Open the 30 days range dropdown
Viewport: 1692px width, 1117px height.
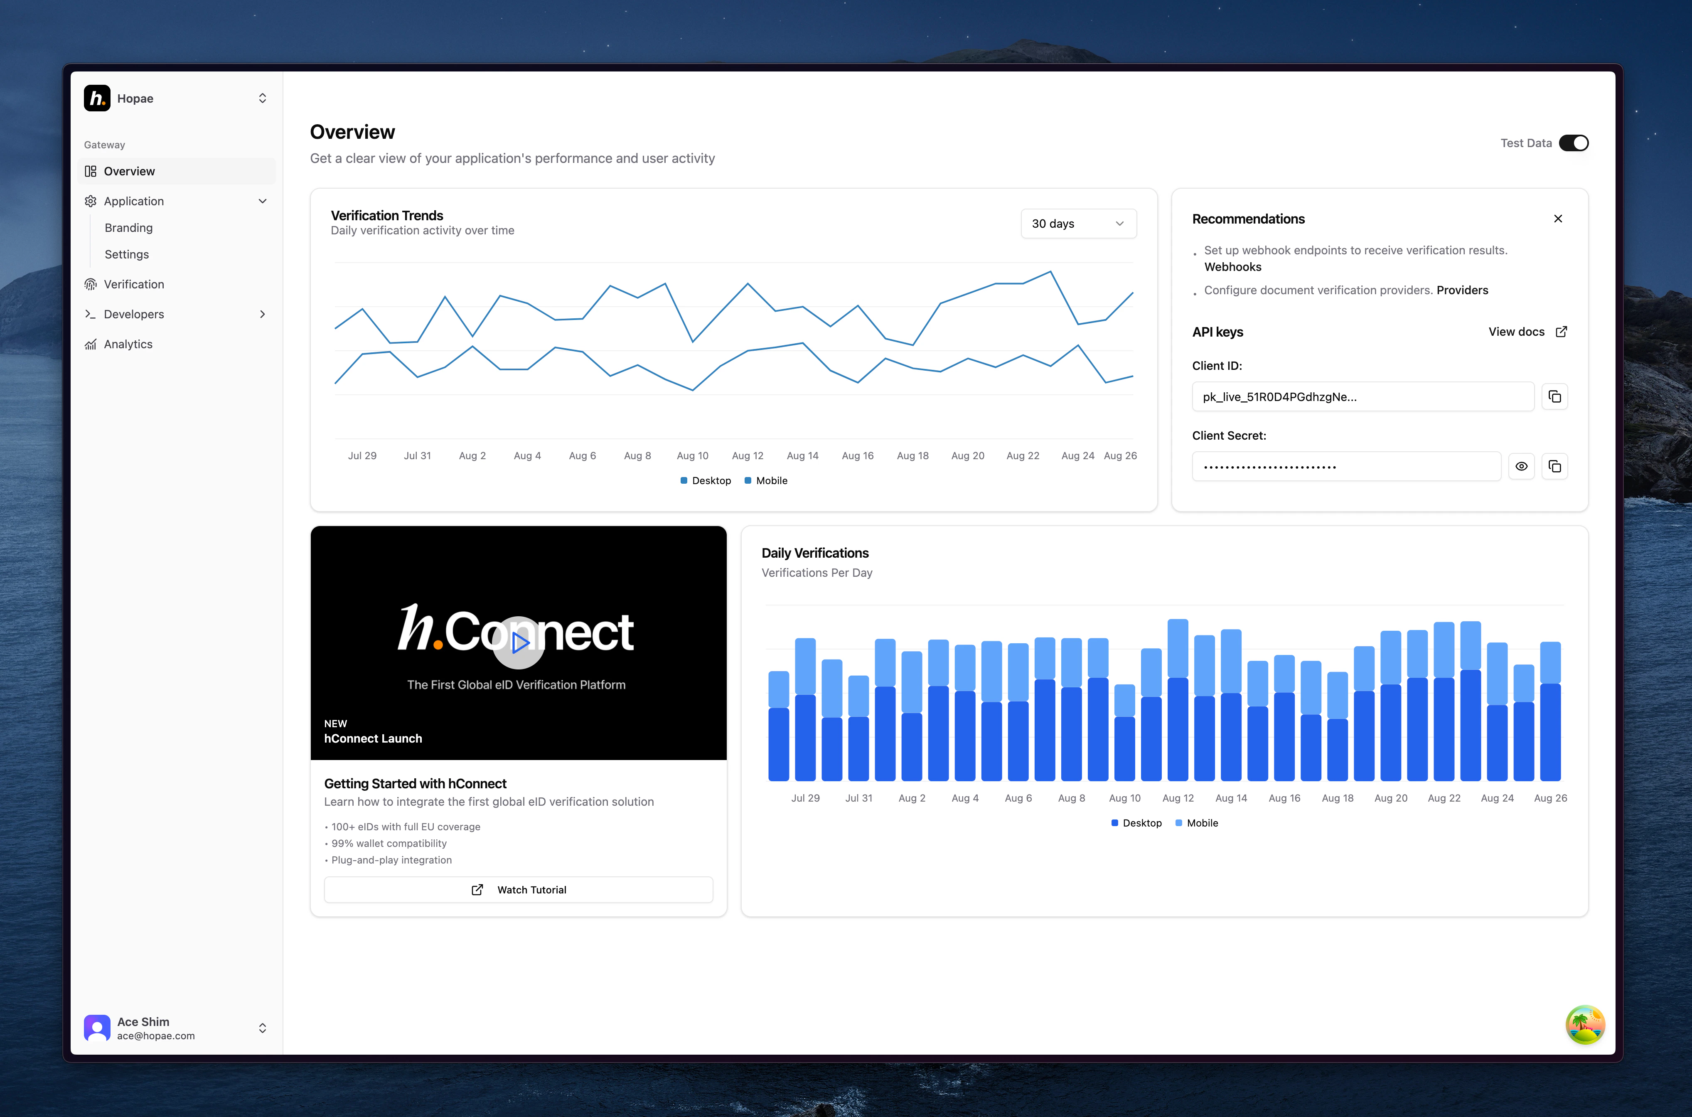[x=1078, y=224]
